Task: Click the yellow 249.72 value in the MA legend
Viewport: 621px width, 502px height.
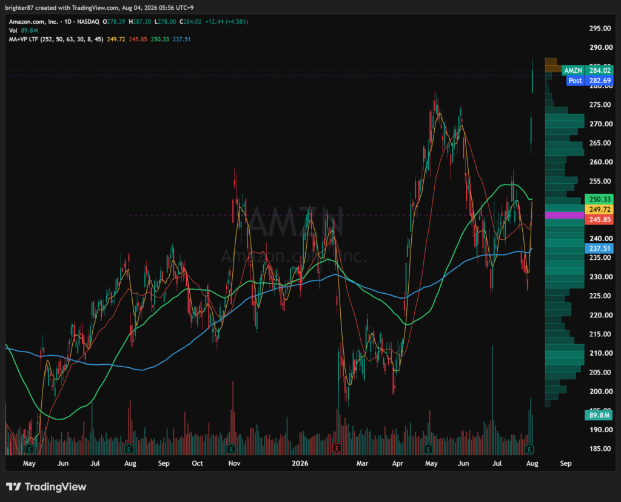Action: 116,39
